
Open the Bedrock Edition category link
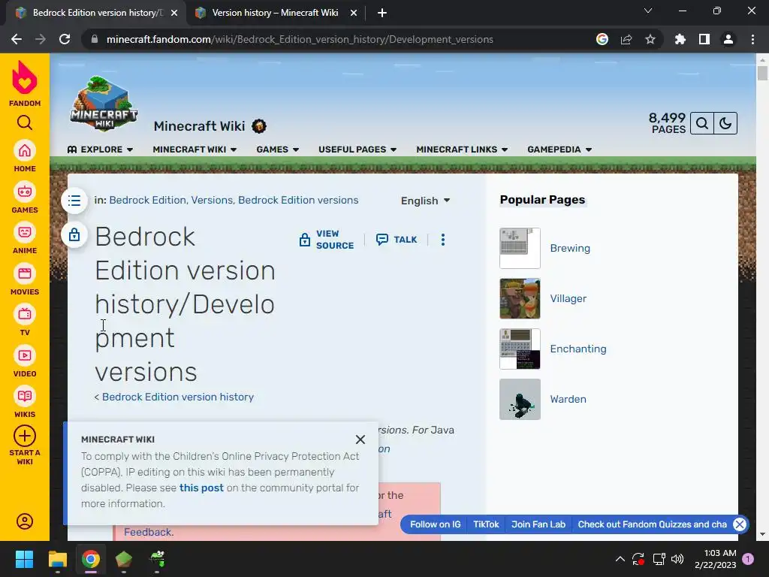click(148, 200)
